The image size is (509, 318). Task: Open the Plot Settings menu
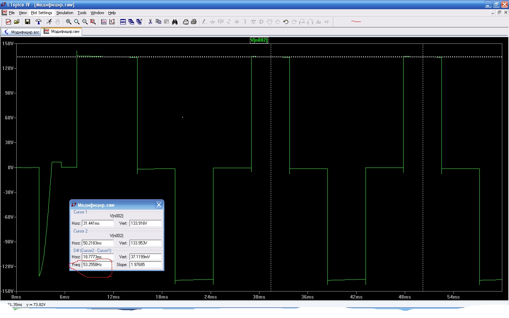41,13
